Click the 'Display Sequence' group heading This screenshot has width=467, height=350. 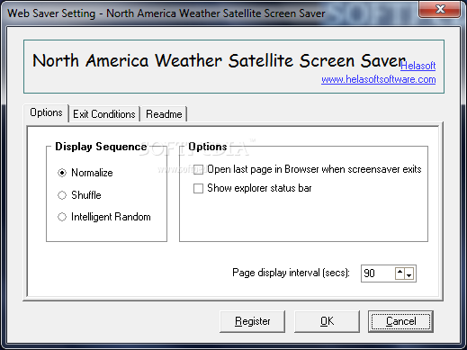point(101,147)
